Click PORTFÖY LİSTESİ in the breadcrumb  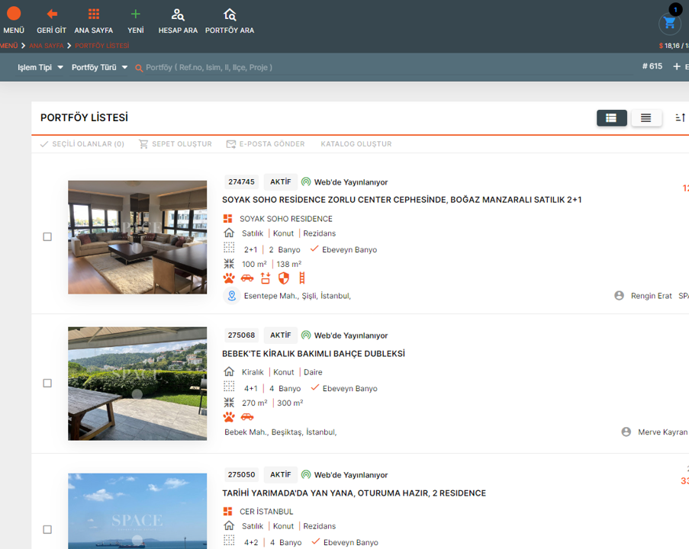102,46
